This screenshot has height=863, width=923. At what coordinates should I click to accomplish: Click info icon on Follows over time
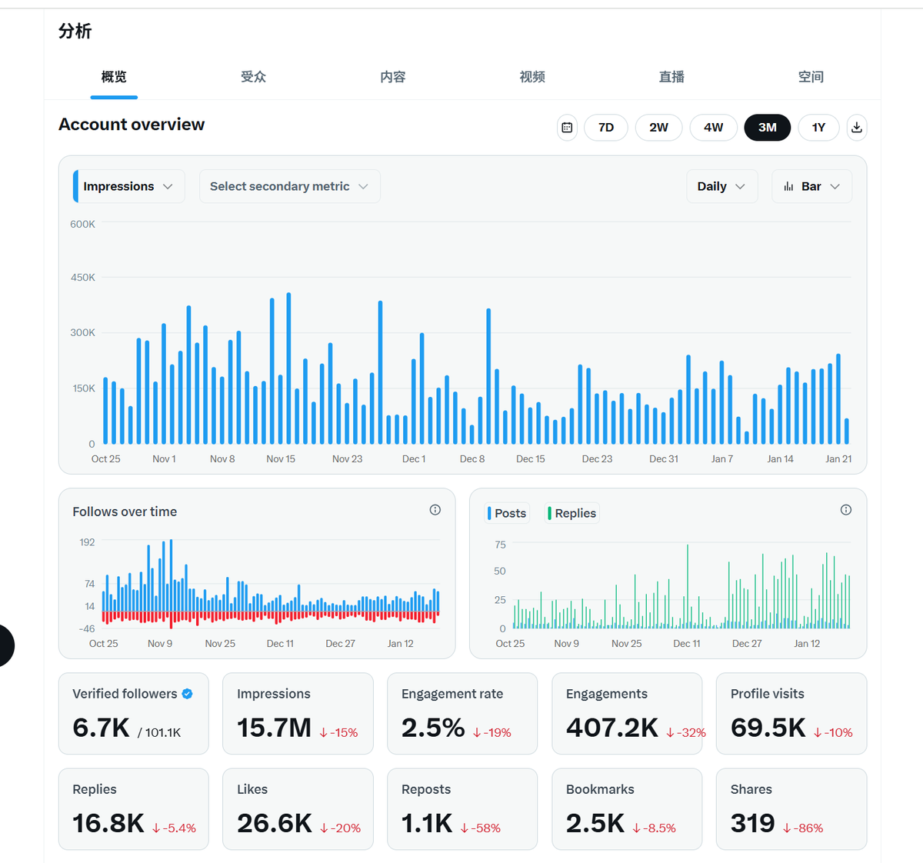(435, 510)
